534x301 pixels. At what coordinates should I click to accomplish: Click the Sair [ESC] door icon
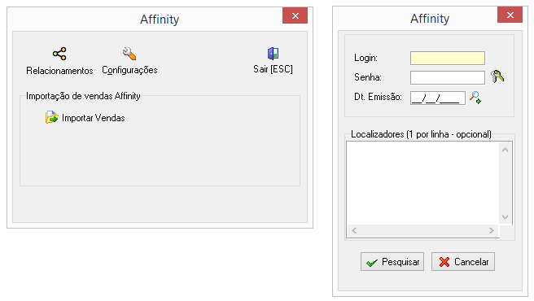[x=273, y=54]
